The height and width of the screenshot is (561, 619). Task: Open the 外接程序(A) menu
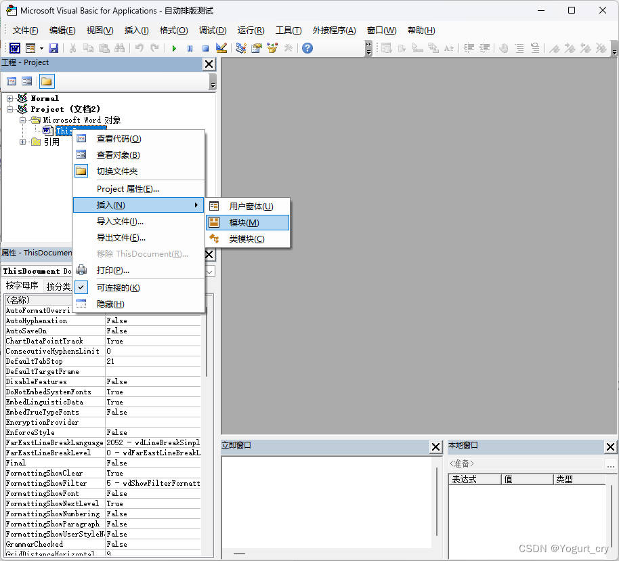pos(335,30)
